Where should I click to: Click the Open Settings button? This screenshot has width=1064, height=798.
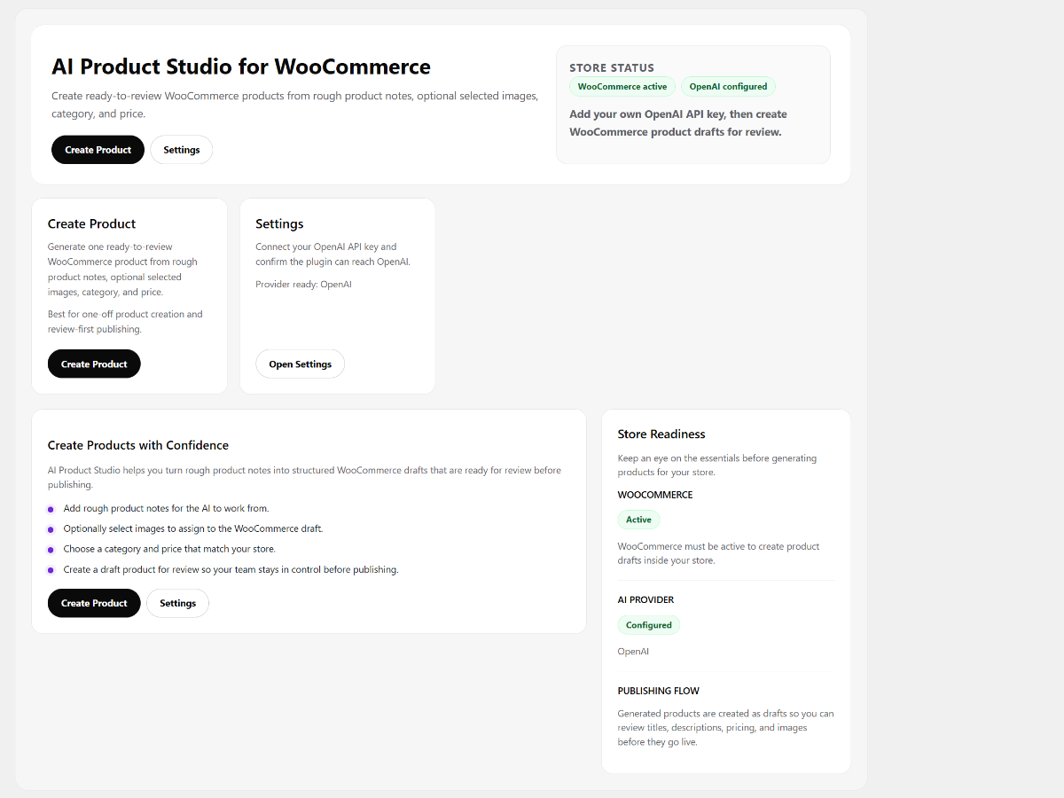(x=300, y=364)
